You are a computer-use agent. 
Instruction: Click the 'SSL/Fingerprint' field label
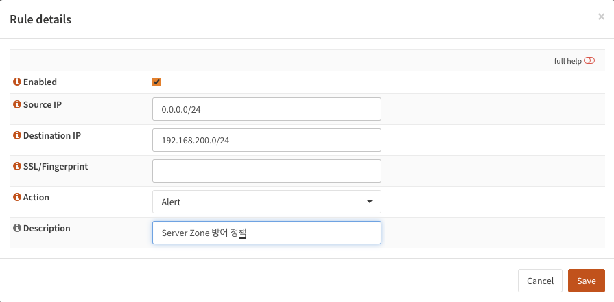pyautogui.click(x=56, y=167)
